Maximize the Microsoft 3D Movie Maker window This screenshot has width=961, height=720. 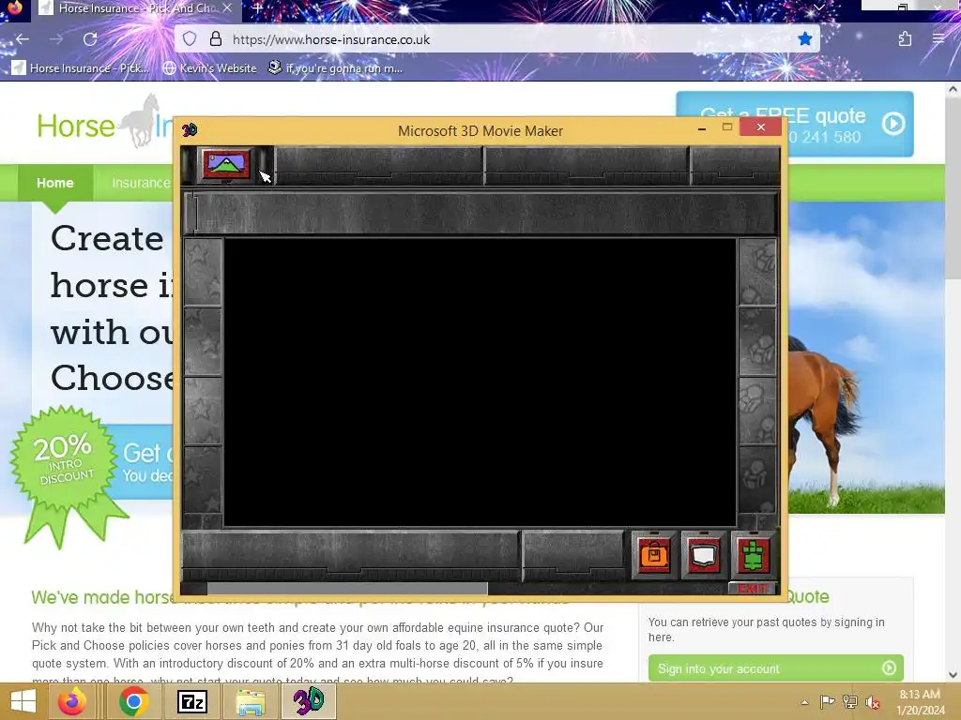point(727,127)
